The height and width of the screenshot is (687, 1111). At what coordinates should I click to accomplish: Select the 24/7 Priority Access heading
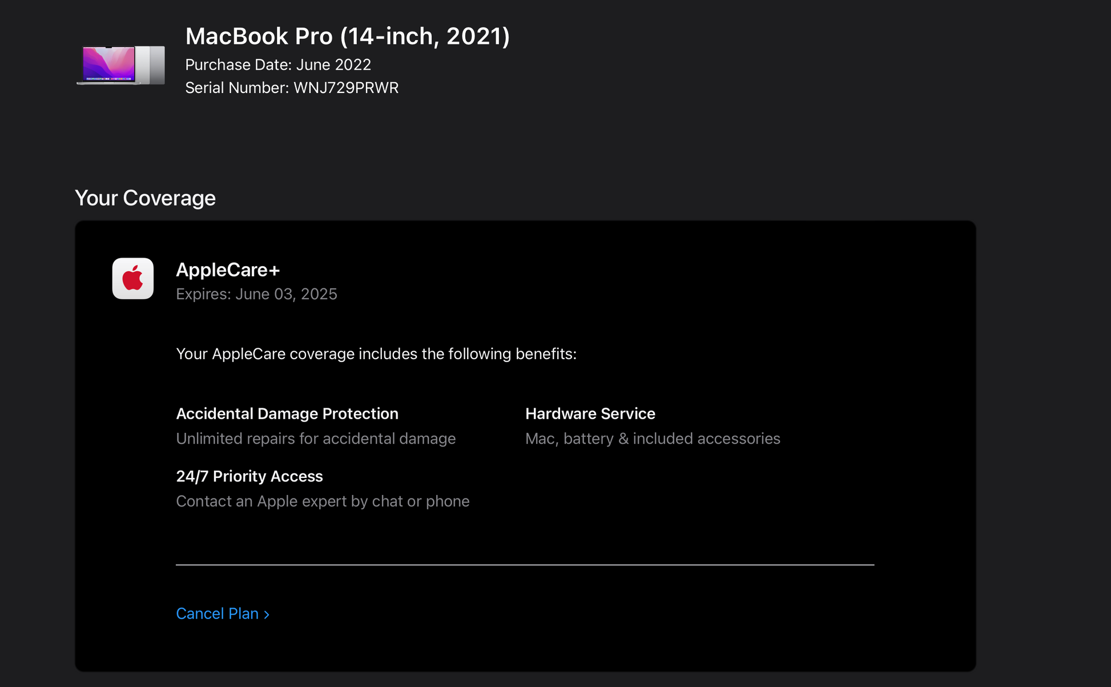[x=249, y=476]
